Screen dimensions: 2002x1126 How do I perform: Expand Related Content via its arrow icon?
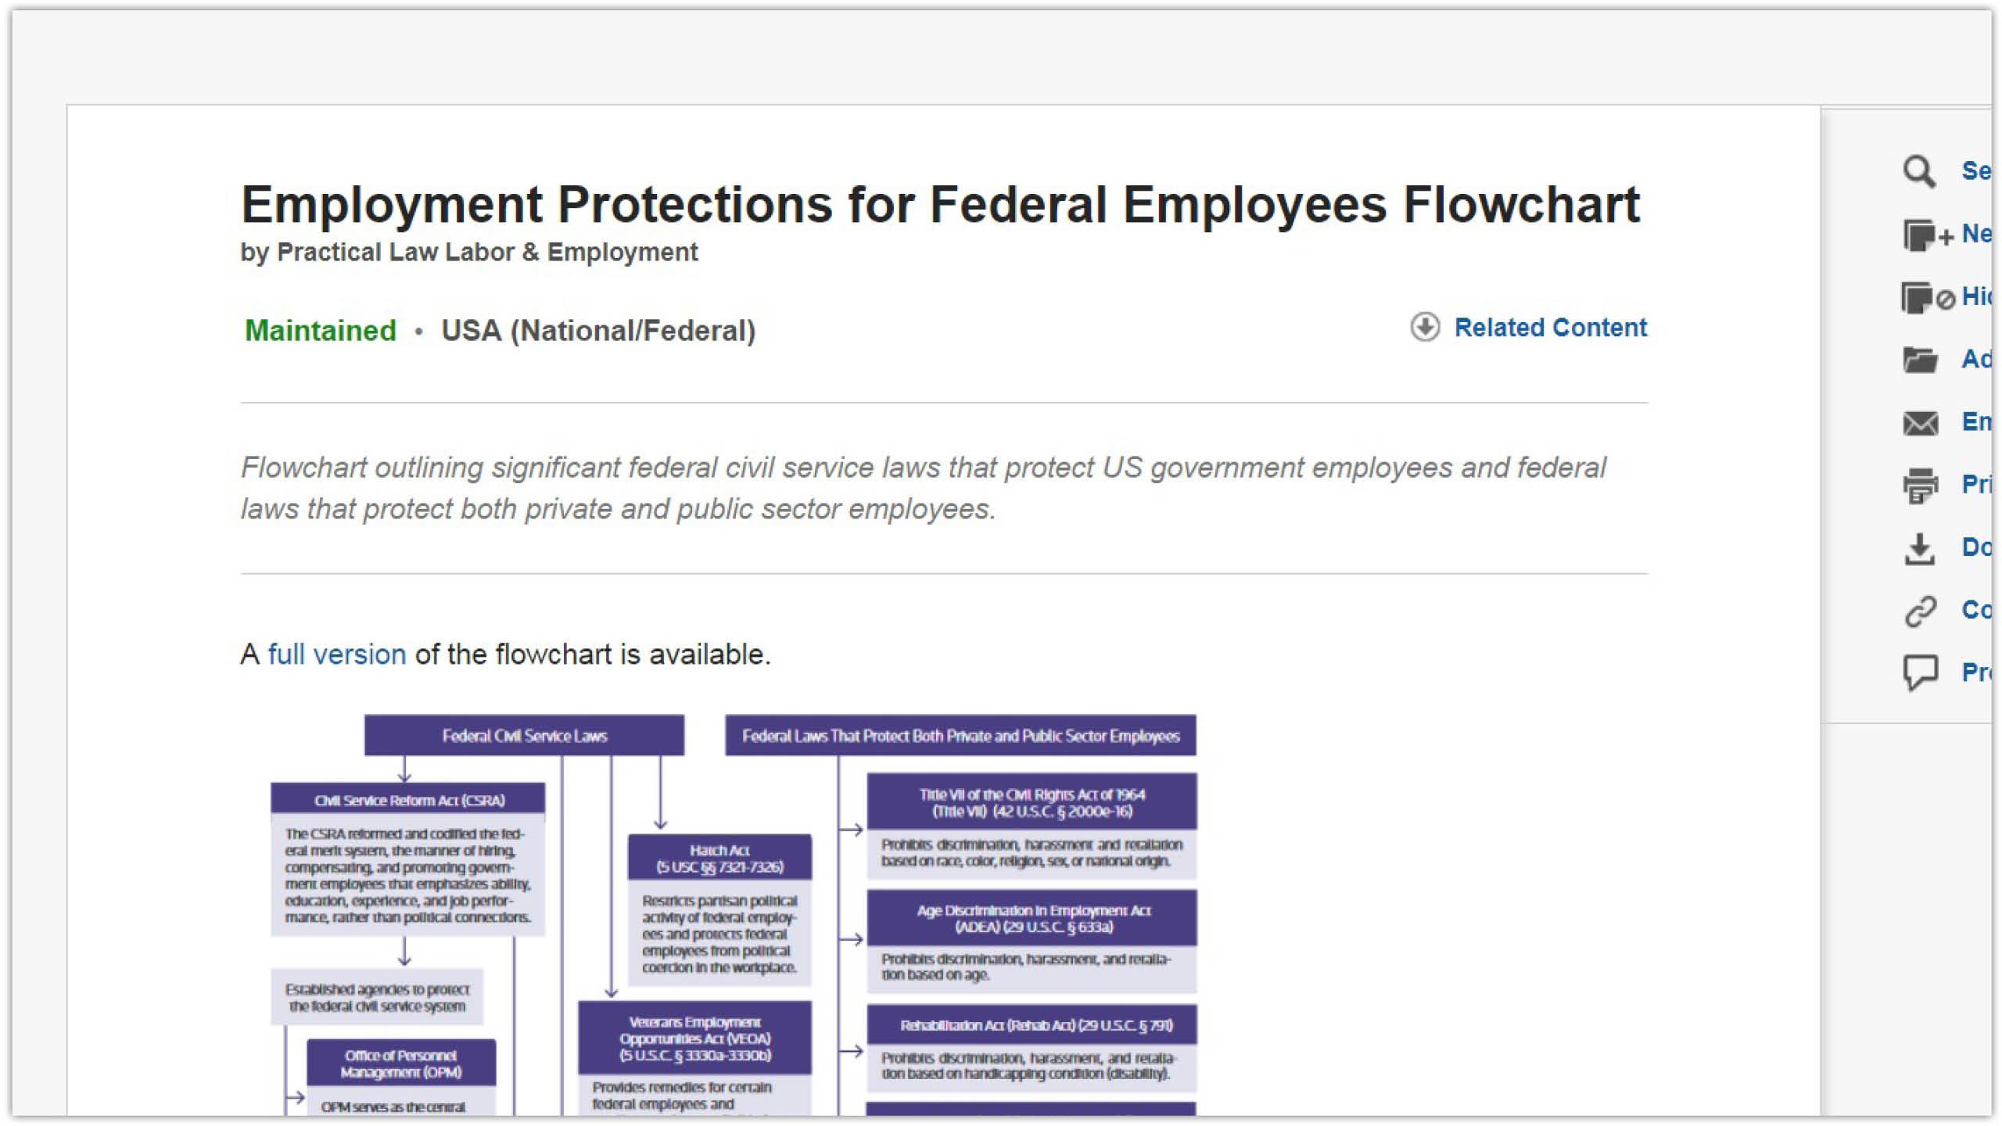1424,327
